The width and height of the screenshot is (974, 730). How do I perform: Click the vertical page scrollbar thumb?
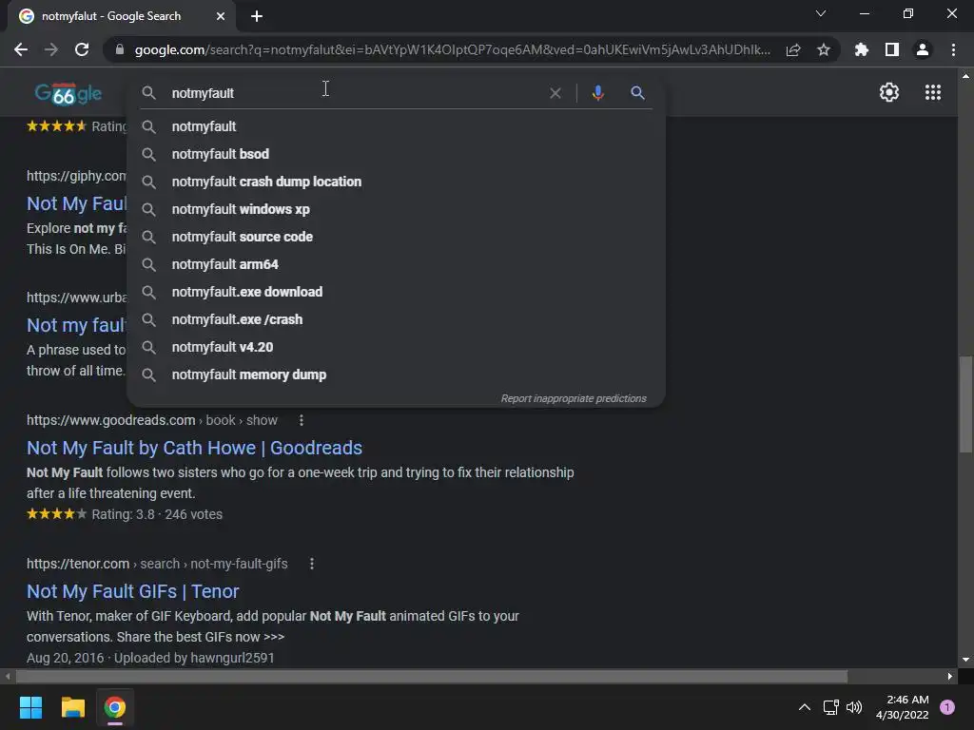click(965, 405)
